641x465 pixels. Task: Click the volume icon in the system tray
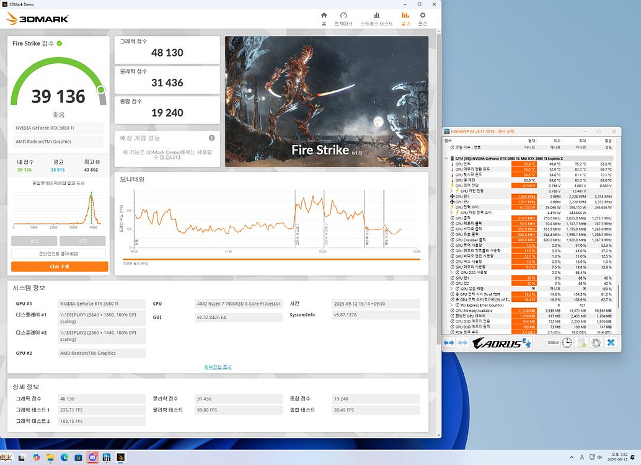599,457
